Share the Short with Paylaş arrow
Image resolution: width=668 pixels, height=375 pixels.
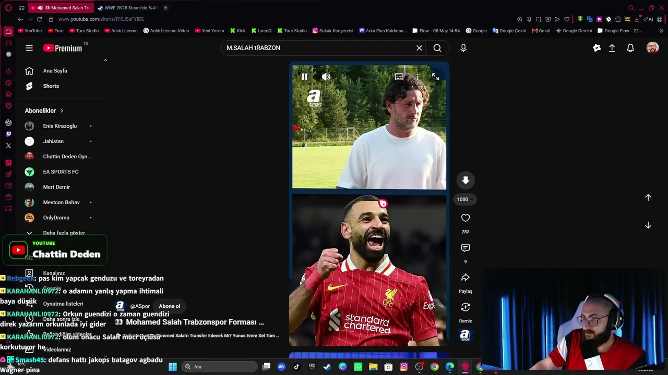click(466, 278)
